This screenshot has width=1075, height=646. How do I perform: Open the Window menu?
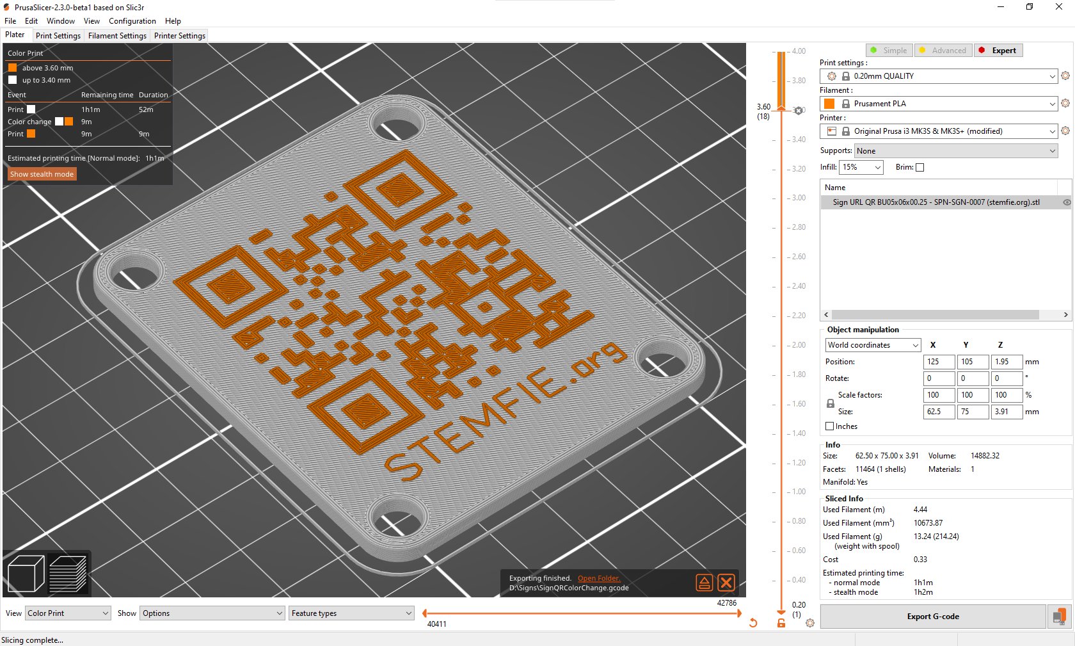pos(61,21)
